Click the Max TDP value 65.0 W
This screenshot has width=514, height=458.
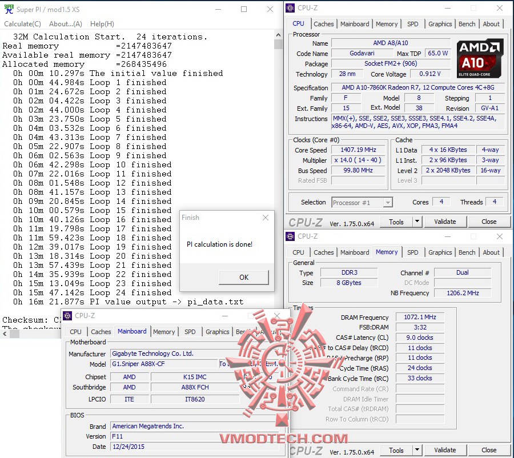[x=437, y=54]
